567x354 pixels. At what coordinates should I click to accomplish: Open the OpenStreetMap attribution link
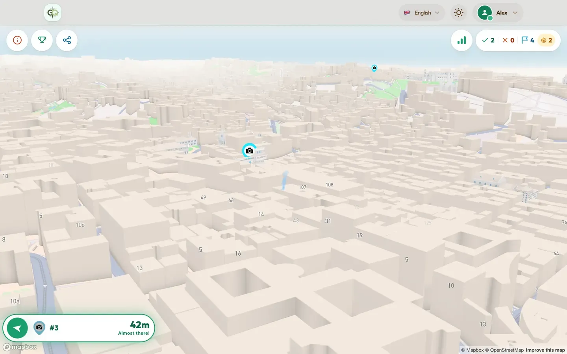[x=504, y=350]
